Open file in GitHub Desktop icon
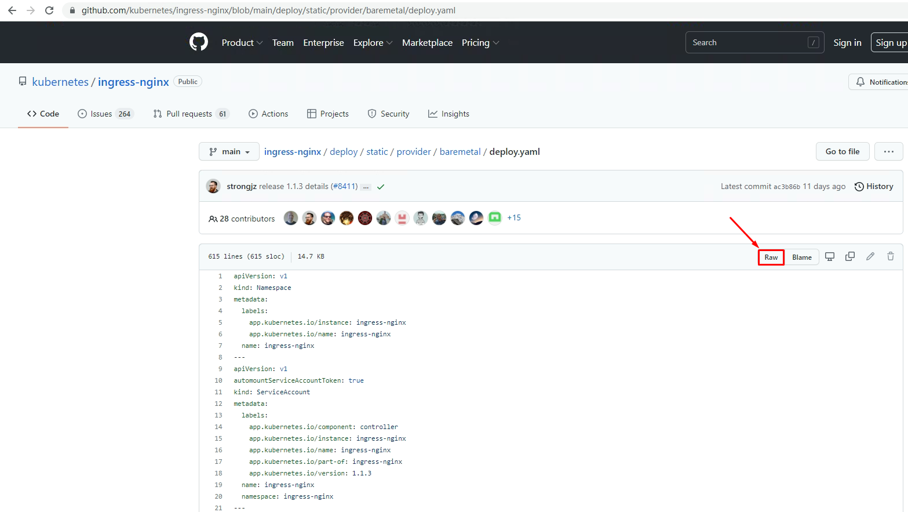Image resolution: width=908 pixels, height=512 pixels. 830,257
